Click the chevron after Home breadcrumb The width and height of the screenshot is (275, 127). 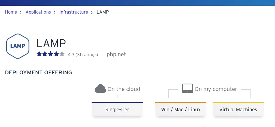point(21,12)
